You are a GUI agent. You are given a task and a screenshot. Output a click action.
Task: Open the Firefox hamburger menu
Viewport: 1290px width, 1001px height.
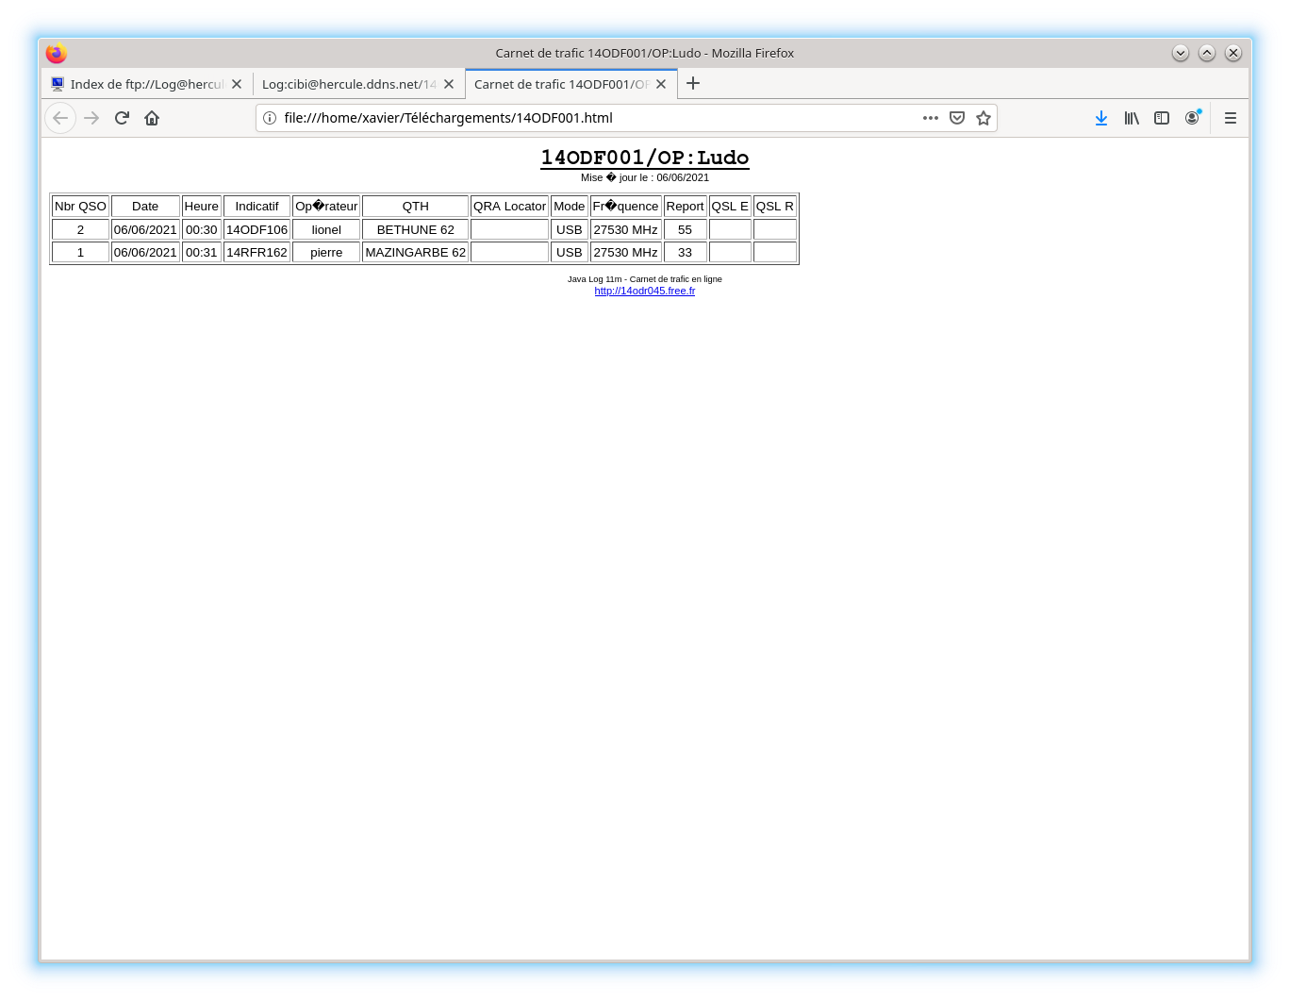[1231, 118]
